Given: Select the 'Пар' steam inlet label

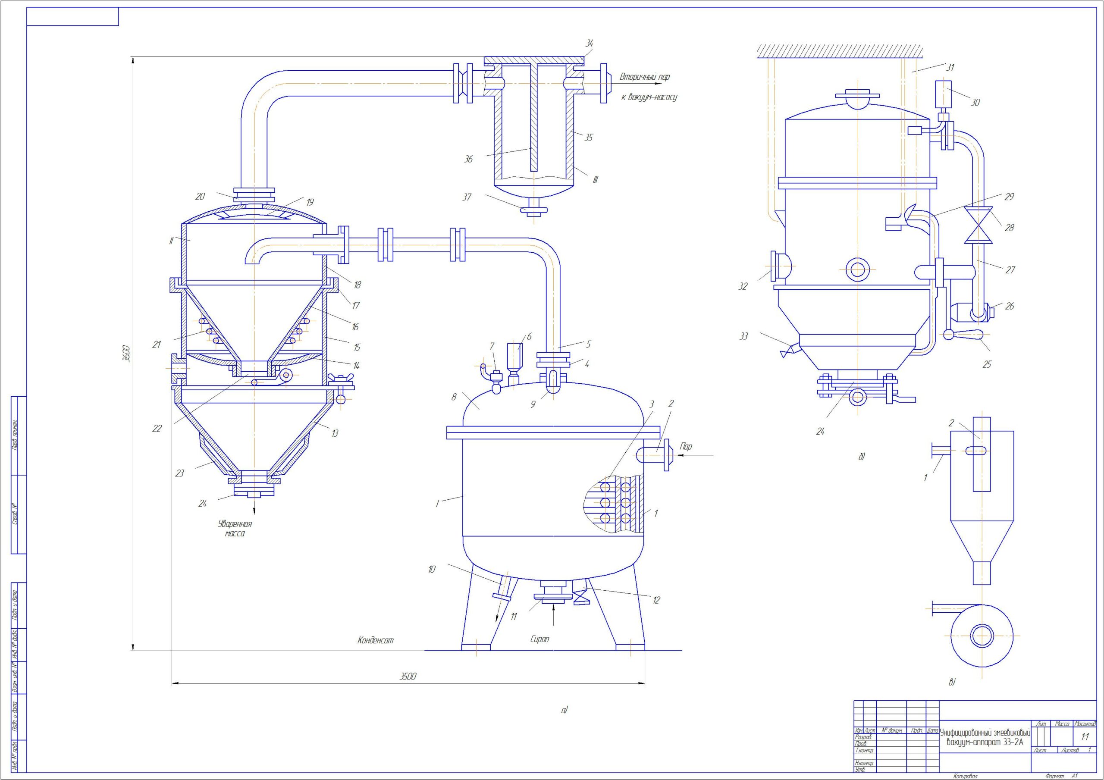Looking at the screenshot, I should pos(687,447).
